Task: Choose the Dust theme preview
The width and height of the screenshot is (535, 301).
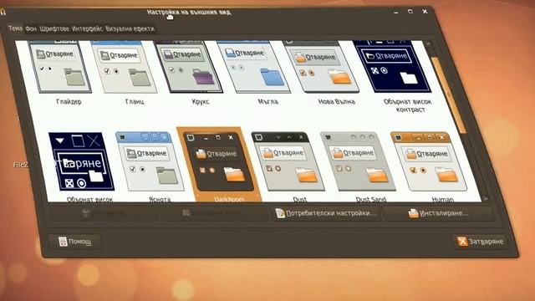Action: point(288,161)
